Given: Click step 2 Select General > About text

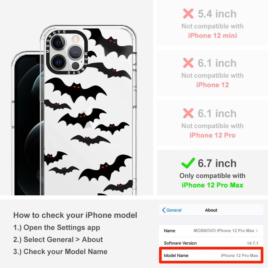Looking at the screenshot, I should (x=58, y=239).
